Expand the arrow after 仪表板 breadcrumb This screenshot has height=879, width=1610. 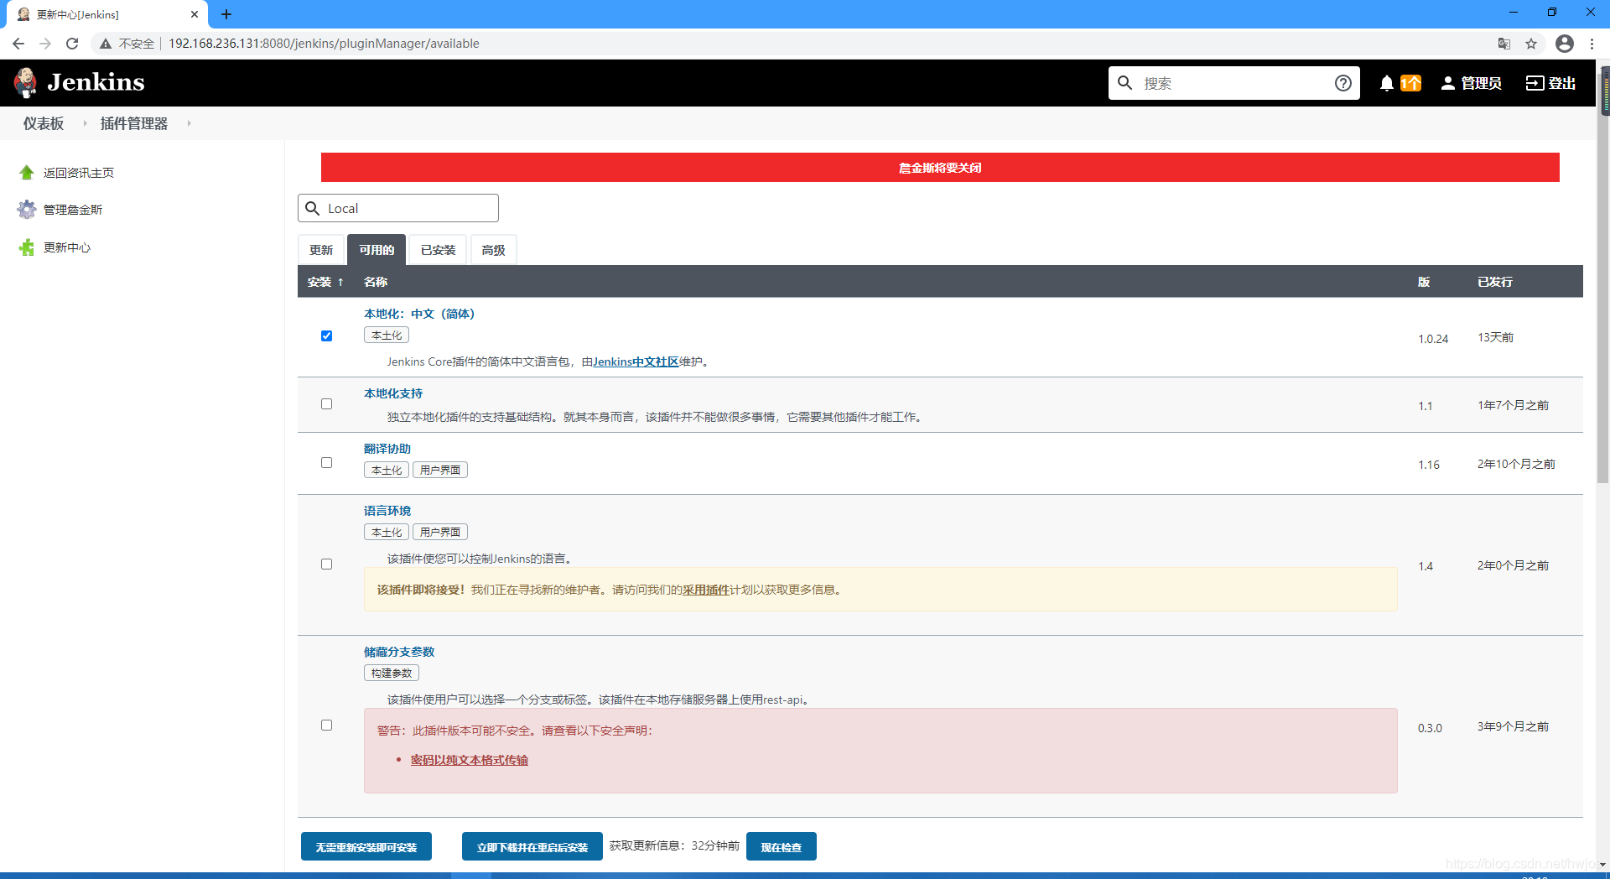[85, 123]
